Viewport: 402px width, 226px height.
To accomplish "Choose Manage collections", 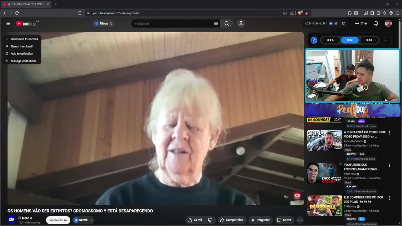I will pos(22,61).
